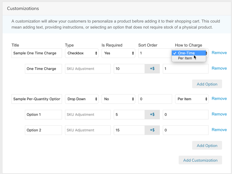Open Is Required dropdown showing No

tap(118, 99)
